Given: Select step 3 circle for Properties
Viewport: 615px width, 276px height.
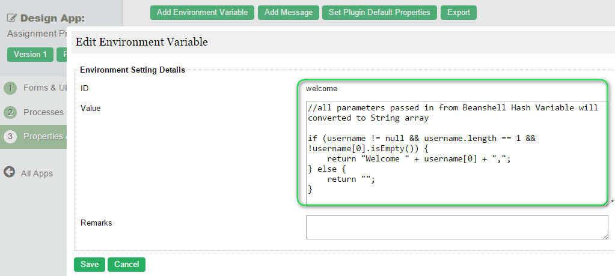Looking at the screenshot, I should click(x=10, y=137).
